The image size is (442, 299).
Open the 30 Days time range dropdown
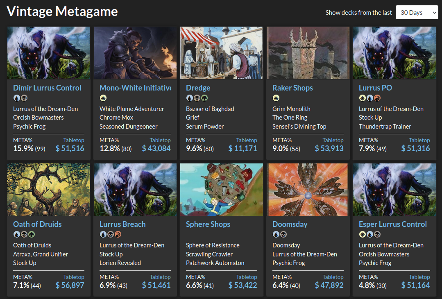(x=417, y=12)
